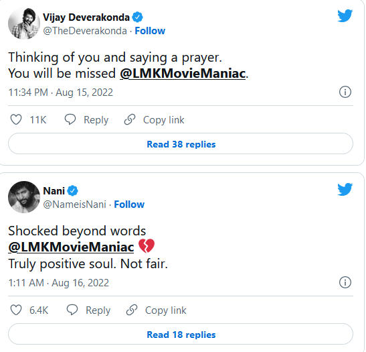Like Vijay Deverakonda's tweet with heart icon
The width and height of the screenshot is (366, 352).
tap(16, 119)
